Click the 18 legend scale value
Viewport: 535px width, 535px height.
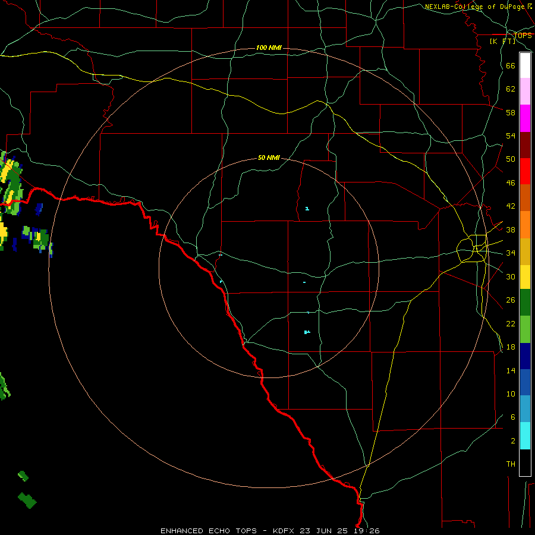511,347
